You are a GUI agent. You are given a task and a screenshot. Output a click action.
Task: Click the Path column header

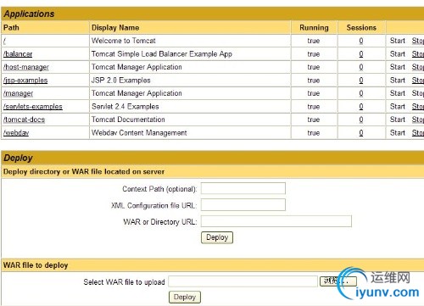click(11, 28)
